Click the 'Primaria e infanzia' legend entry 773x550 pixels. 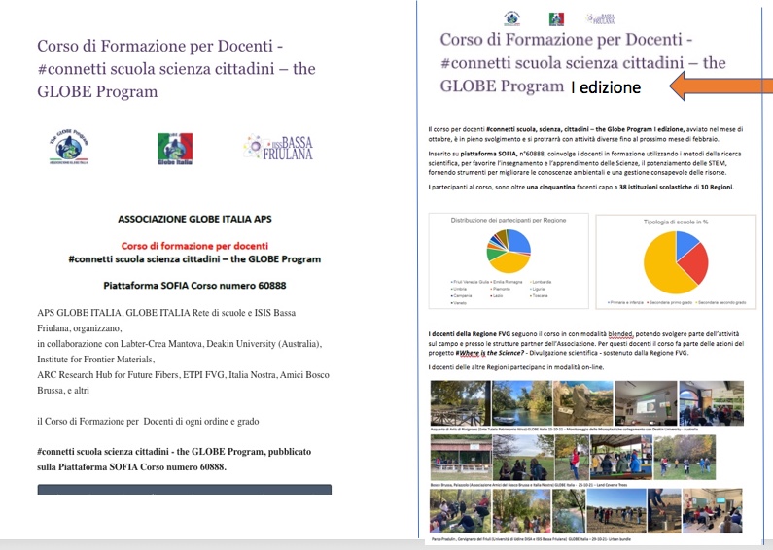pyautogui.click(x=625, y=302)
